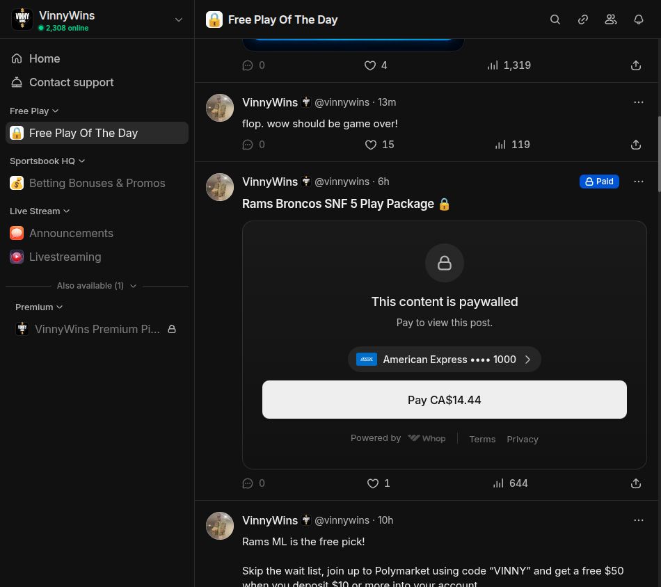
Task: Open more options on the 13m post
Action: point(639,102)
